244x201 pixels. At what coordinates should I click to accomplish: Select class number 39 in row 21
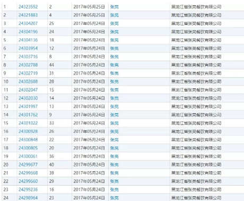point(51,173)
